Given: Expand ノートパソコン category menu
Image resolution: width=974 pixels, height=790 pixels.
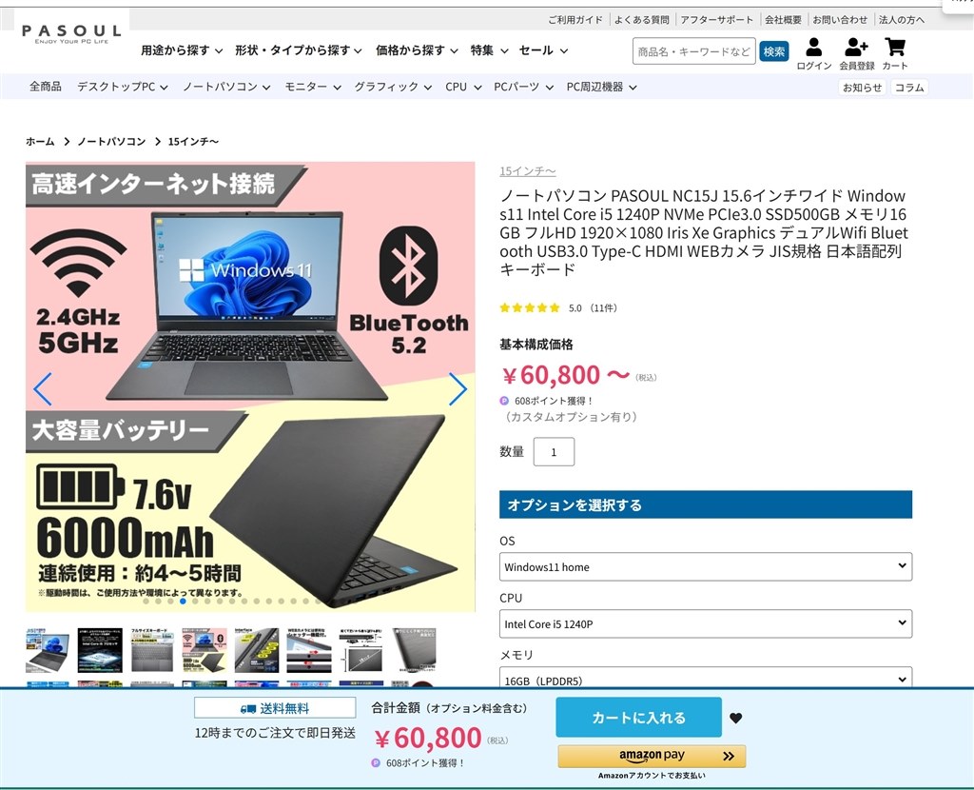Looking at the screenshot, I should coord(226,87).
